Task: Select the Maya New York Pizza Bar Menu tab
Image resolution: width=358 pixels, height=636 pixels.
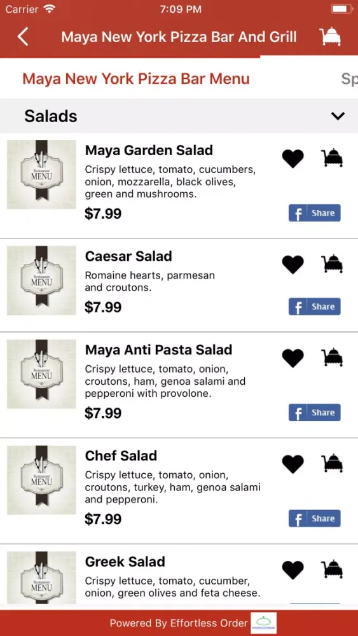Action: click(x=136, y=79)
